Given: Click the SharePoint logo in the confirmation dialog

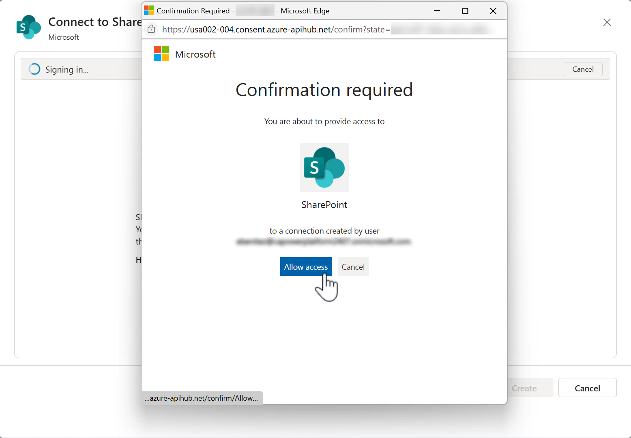Looking at the screenshot, I should coord(324,167).
